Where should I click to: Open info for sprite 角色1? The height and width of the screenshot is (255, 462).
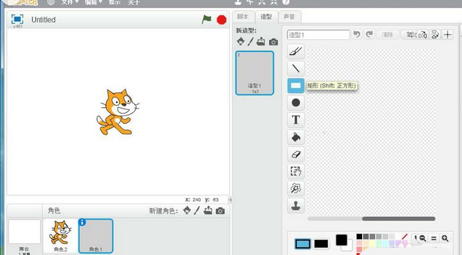[x=82, y=222]
